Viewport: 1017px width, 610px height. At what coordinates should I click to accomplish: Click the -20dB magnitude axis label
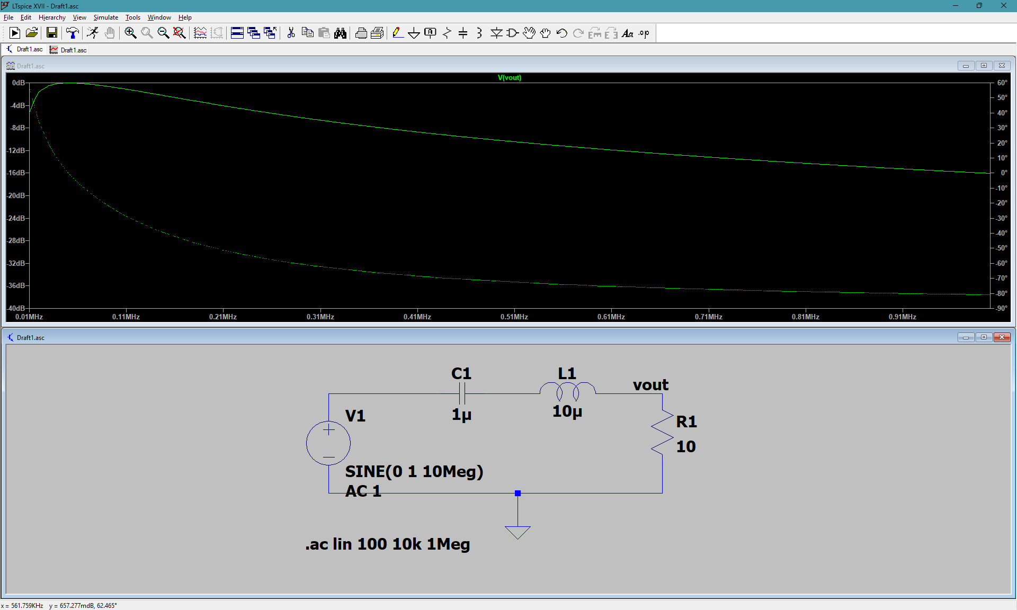pos(16,195)
